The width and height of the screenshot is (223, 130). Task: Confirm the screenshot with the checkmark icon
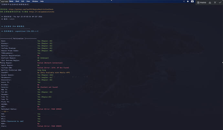point(220,3)
